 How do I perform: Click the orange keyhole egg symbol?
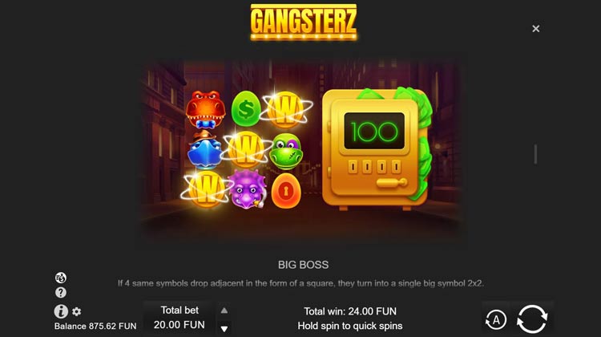[x=285, y=191]
